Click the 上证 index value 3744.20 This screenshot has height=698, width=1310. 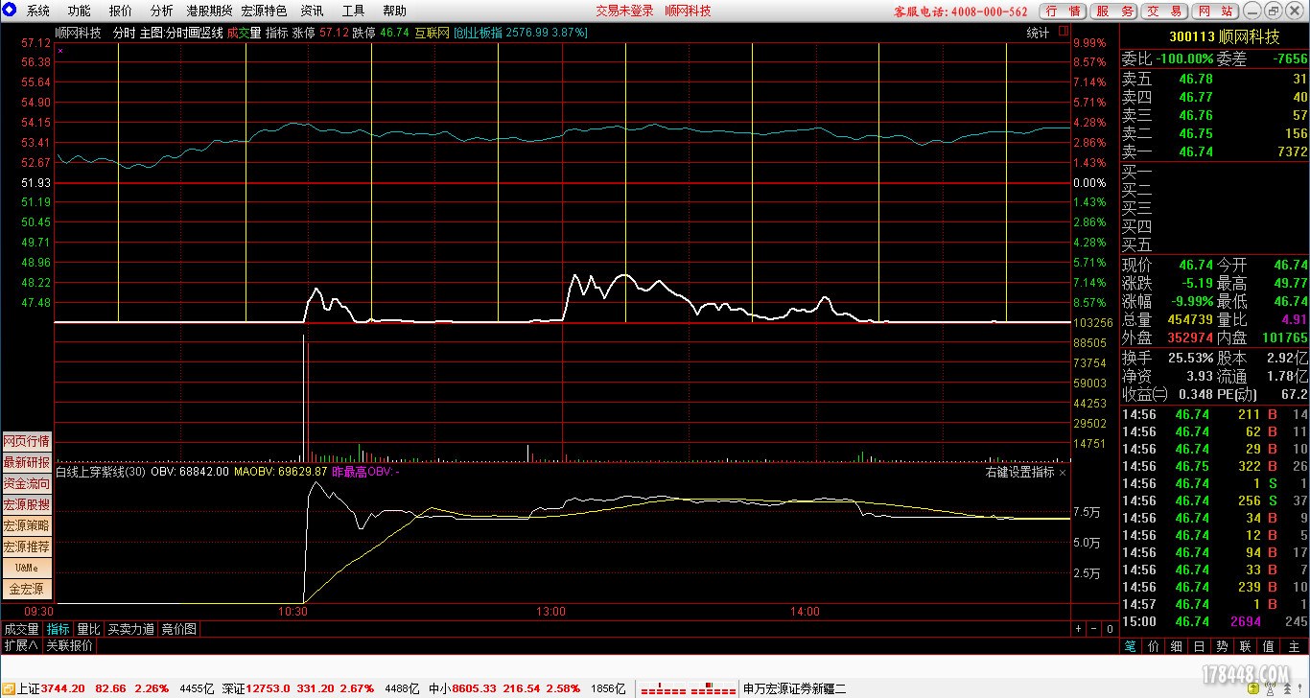[64, 688]
